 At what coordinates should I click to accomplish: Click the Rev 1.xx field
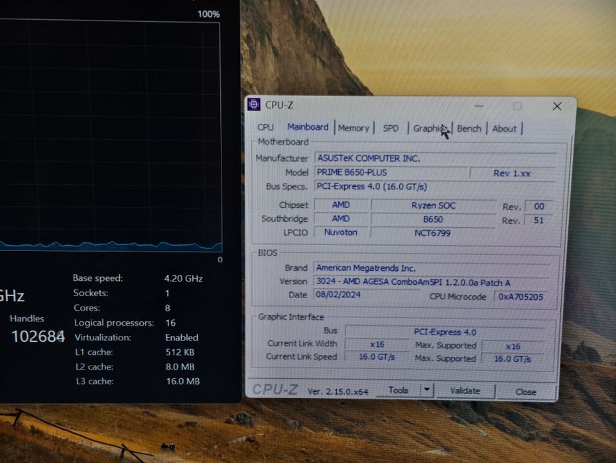(x=513, y=174)
